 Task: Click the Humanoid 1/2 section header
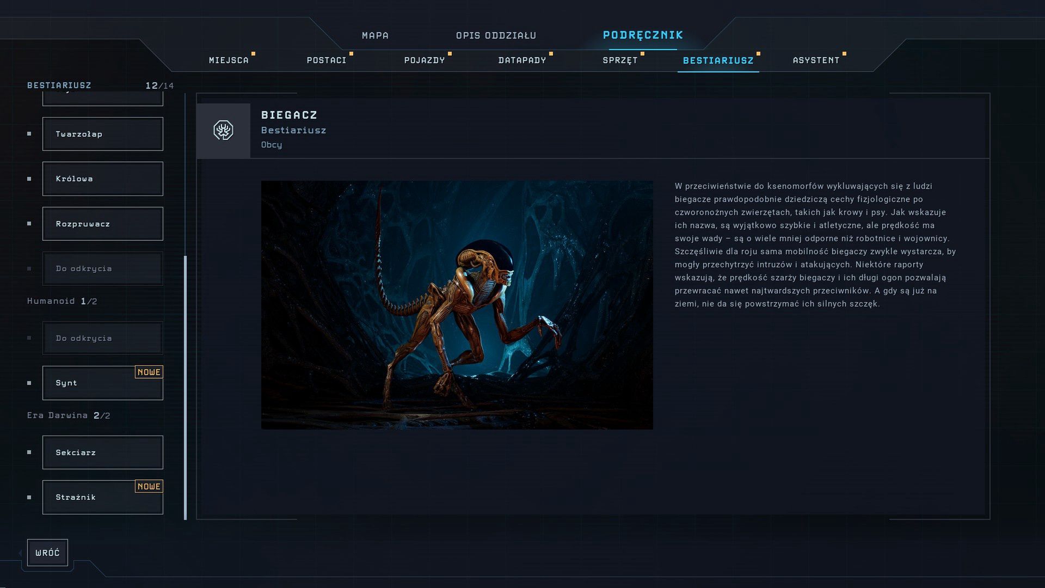tap(62, 301)
